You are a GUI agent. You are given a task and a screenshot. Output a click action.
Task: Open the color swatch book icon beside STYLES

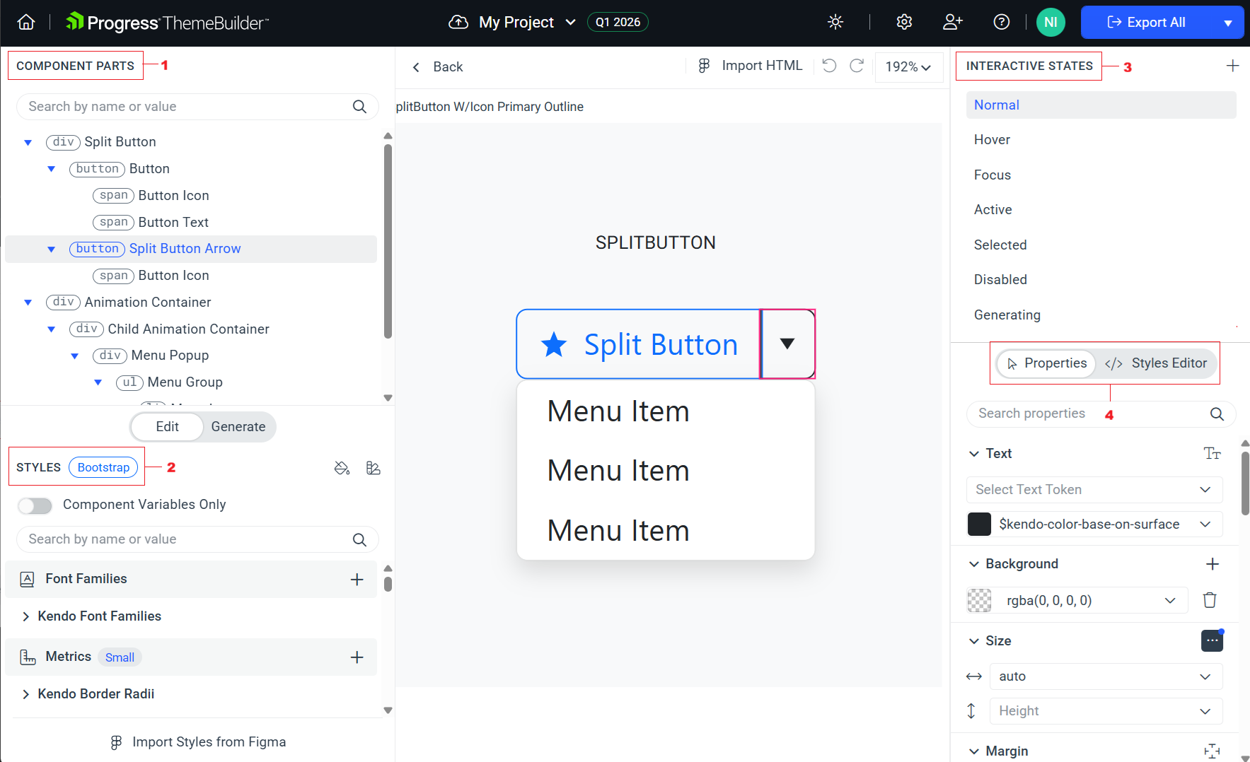point(374,468)
